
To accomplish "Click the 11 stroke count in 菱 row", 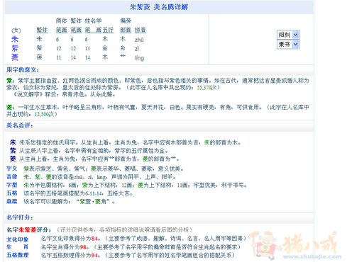I will point(59,57).
